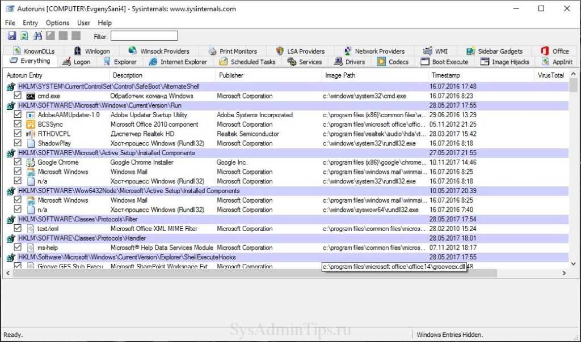Image resolution: width=581 pixels, height=342 pixels.
Task: Click the binoculars Find icon
Action: click(x=37, y=36)
